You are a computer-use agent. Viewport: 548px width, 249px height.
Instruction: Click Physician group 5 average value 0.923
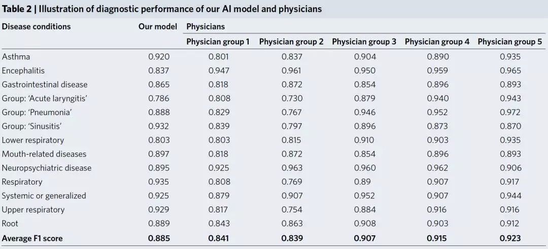510,238
